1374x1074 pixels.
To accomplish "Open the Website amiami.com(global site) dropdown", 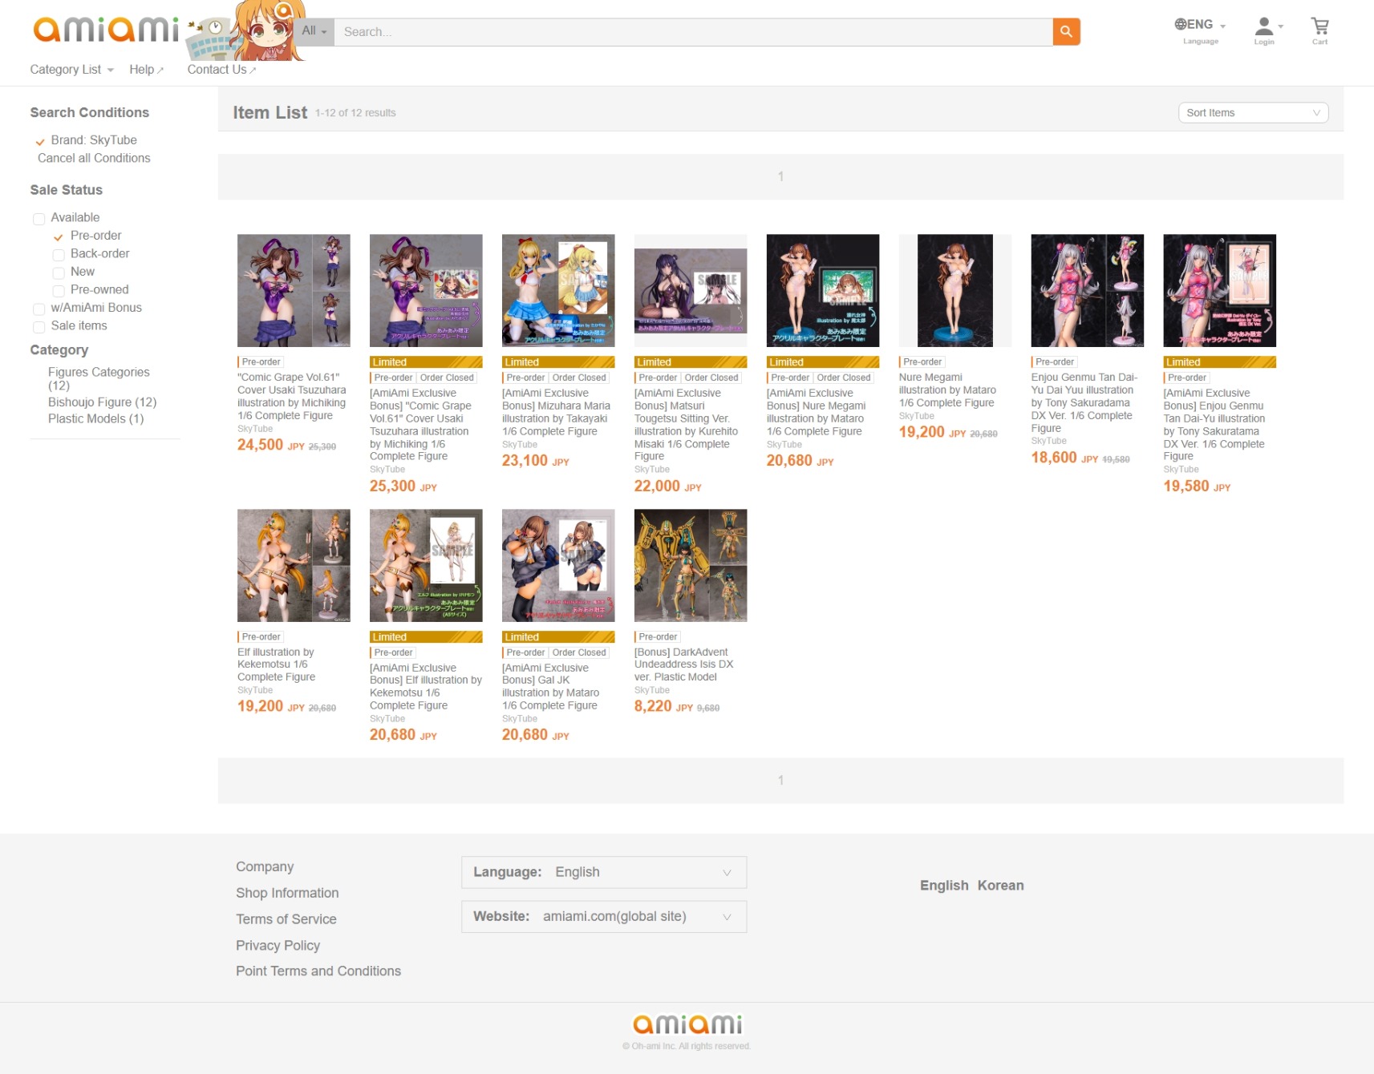I will 604,916.
